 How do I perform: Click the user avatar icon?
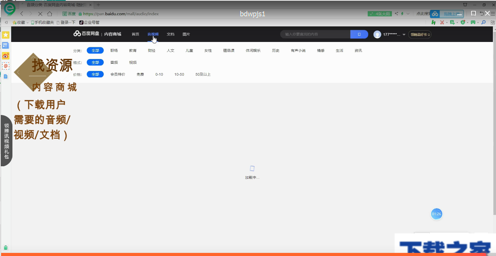tap(377, 35)
